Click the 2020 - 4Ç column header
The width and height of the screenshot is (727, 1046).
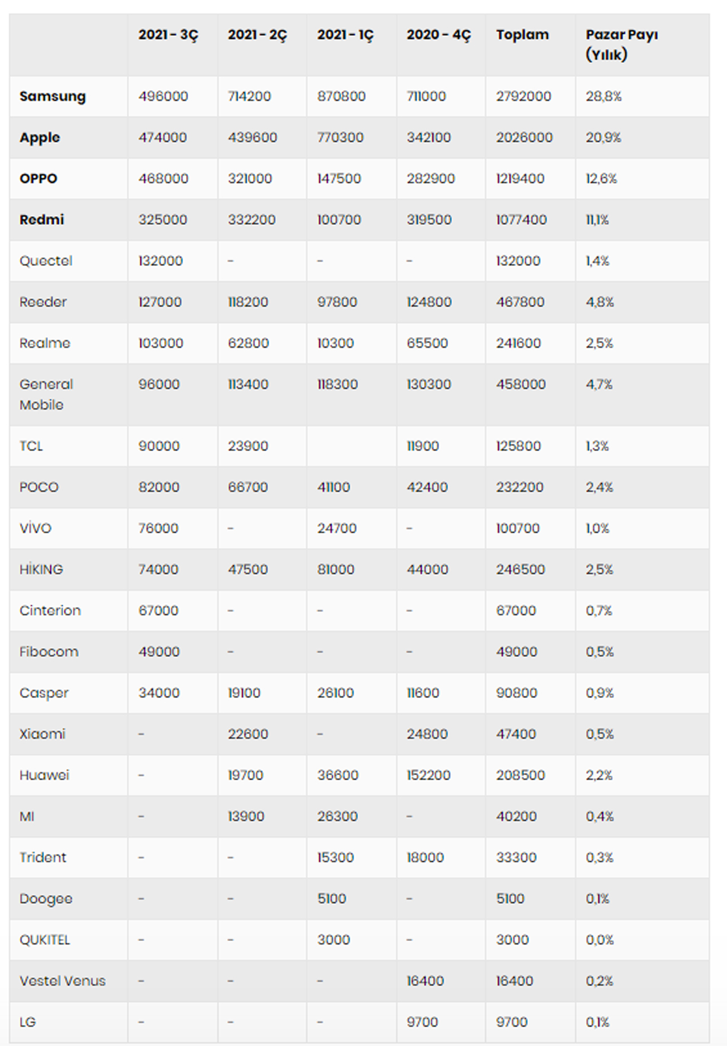pyautogui.click(x=438, y=35)
